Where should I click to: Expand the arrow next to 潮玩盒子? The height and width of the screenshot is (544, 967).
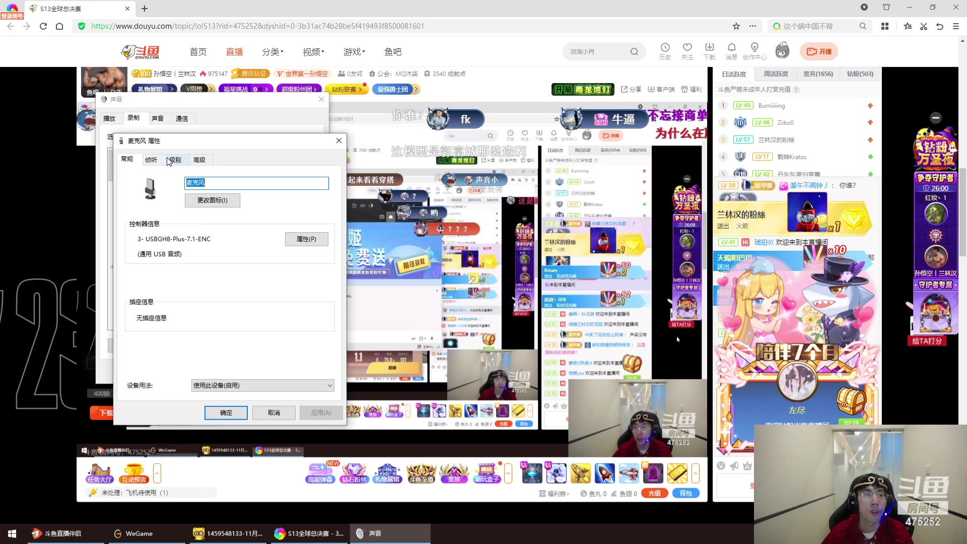click(x=508, y=473)
